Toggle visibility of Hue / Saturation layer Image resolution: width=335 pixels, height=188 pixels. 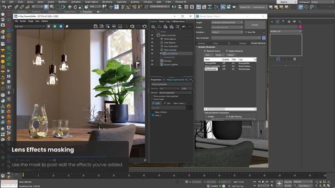click(152, 46)
